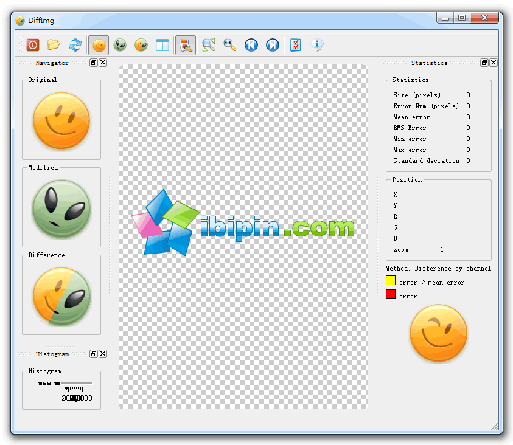Close the Navigator panel
The width and height of the screenshot is (513, 445).
[x=103, y=63]
